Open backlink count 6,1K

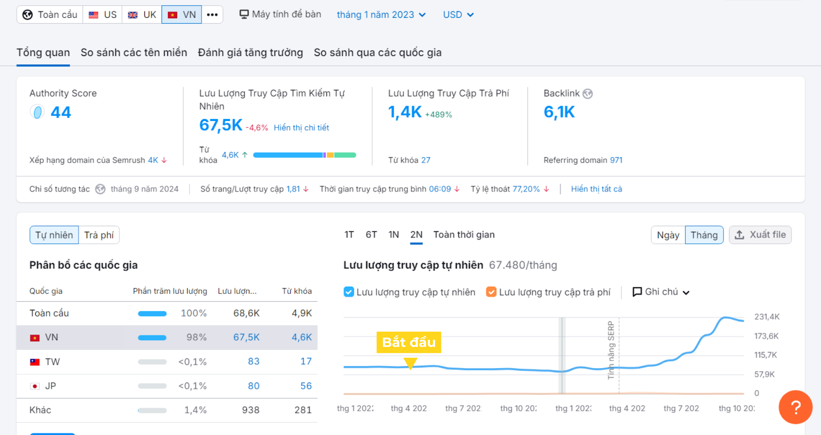559,112
